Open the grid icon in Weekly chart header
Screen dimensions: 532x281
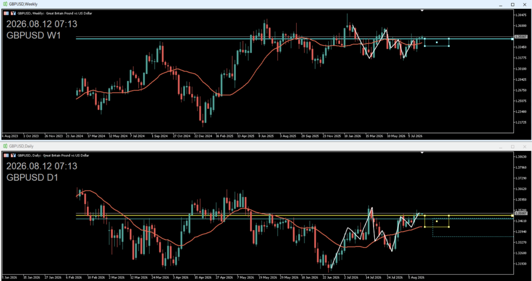(6, 13)
